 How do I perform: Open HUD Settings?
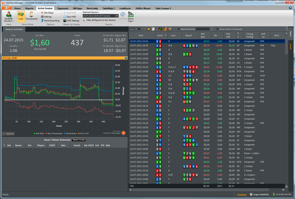point(71,21)
